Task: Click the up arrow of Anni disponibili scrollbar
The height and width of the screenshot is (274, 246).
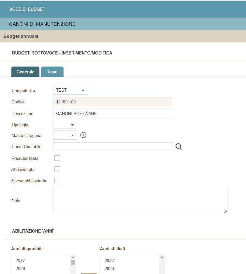Action: (x=73, y=257)
